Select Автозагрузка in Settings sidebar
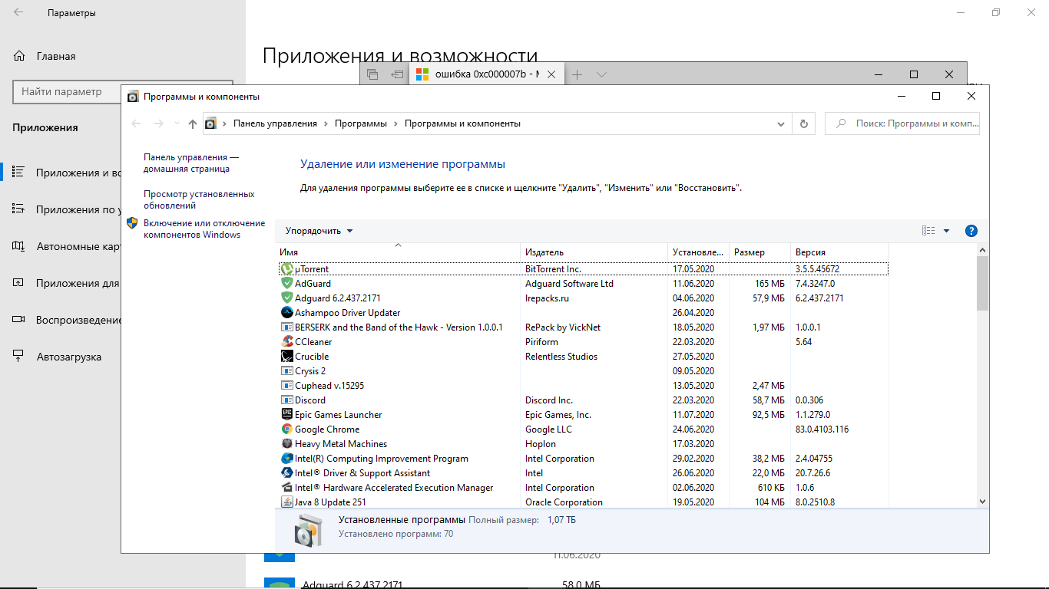1049x589 pixels. click(68, 357)
